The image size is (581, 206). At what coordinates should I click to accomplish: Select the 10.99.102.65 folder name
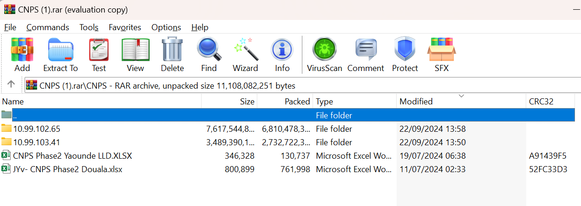pos(37,129)
